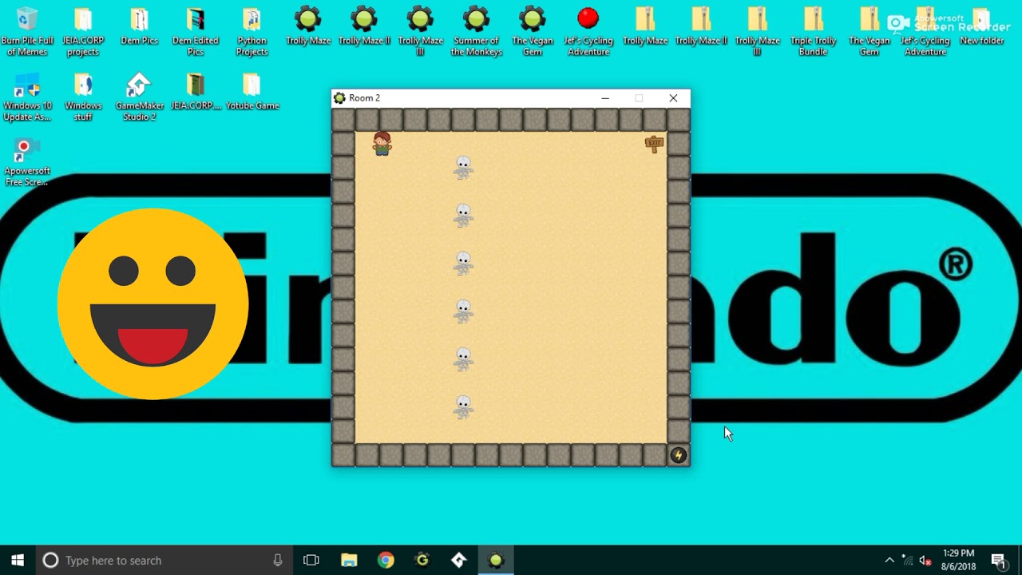Select Summer of the Monkeys game icon
This screenshot has width=1022, height=575.
coord(476,32)
